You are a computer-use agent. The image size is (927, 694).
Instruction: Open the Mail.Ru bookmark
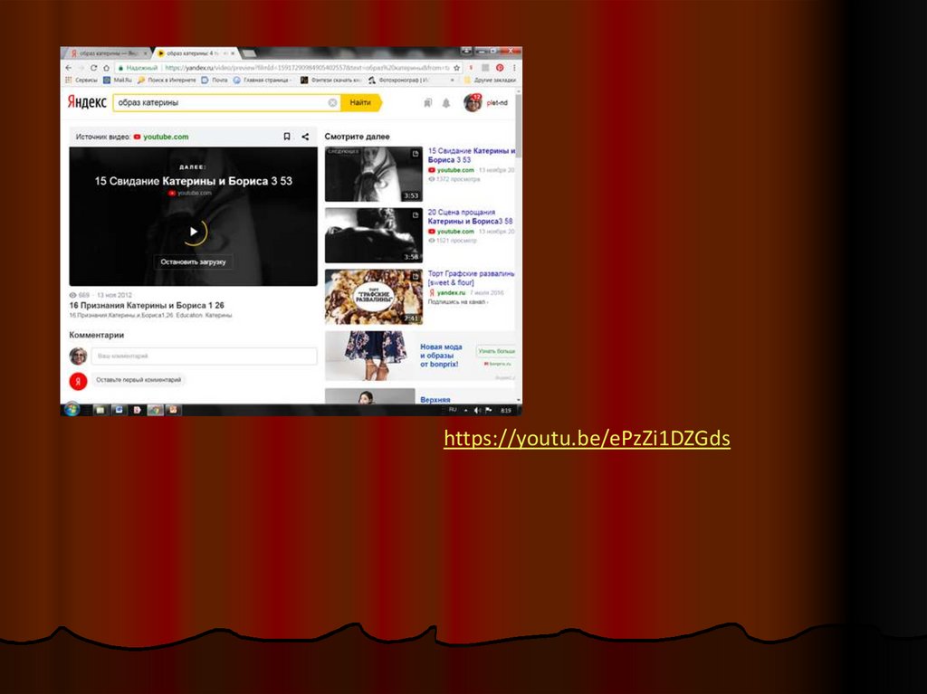click(x=118, y=80)
